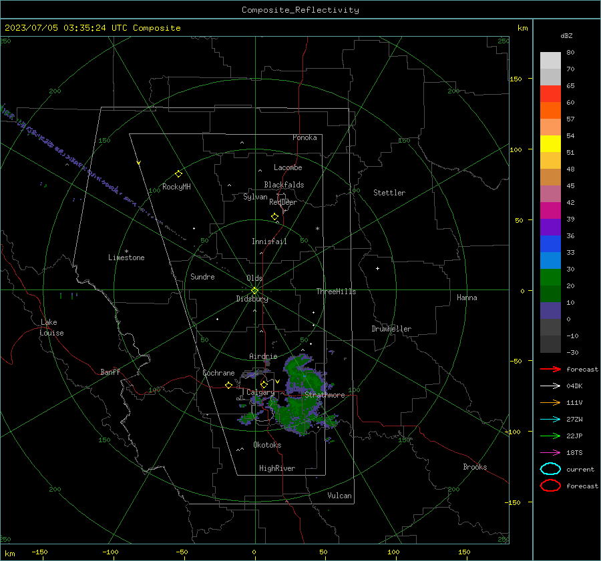Click the Banff label

coord(110,372)
